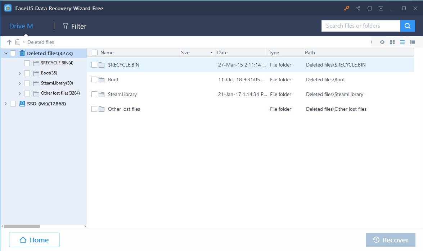
Task: Open the share icon in title bar
Action: 358,8
